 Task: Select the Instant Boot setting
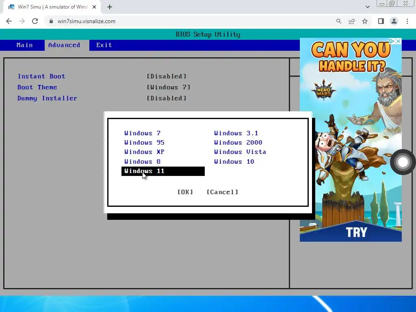(41, 76)
